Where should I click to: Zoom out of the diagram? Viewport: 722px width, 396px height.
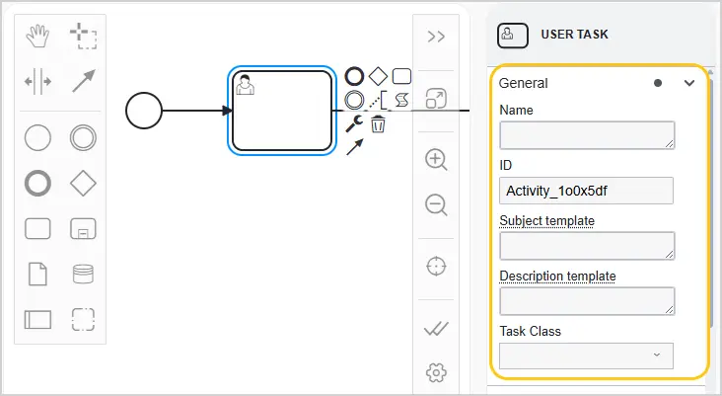(x=436, y=204)
